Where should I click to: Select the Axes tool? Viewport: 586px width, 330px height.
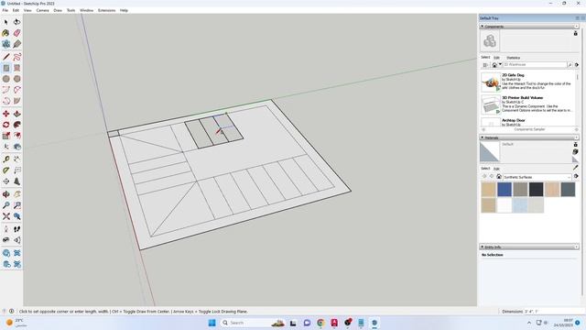[x=6, y=181]
